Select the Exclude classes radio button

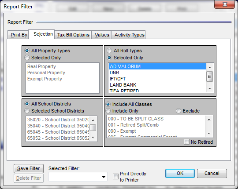(x=178, y=111)
